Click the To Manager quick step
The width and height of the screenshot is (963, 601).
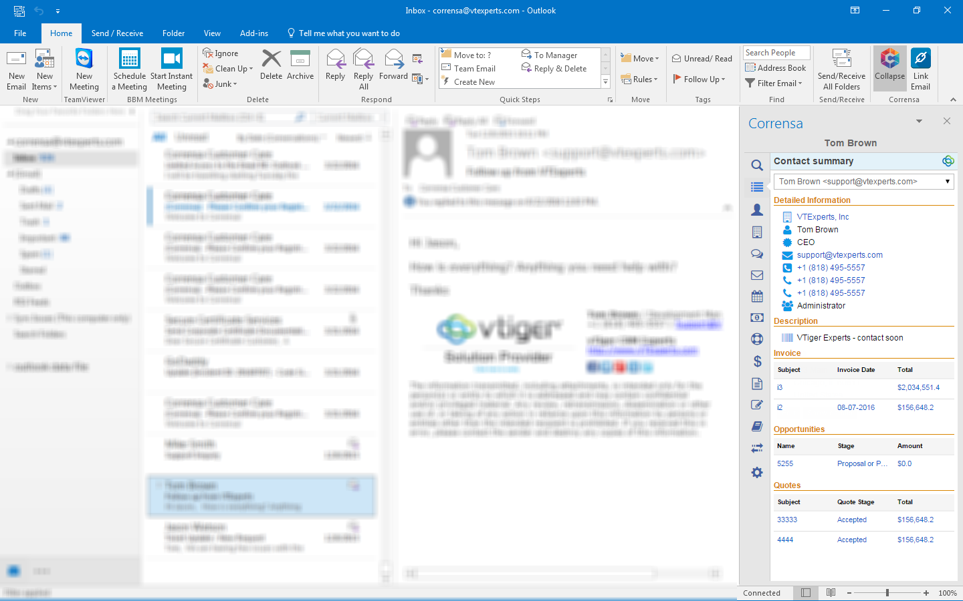click(x=550, y=55)
